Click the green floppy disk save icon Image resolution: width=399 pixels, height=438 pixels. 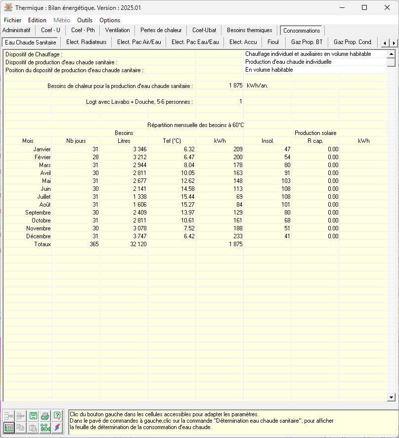tap(34, 416)
